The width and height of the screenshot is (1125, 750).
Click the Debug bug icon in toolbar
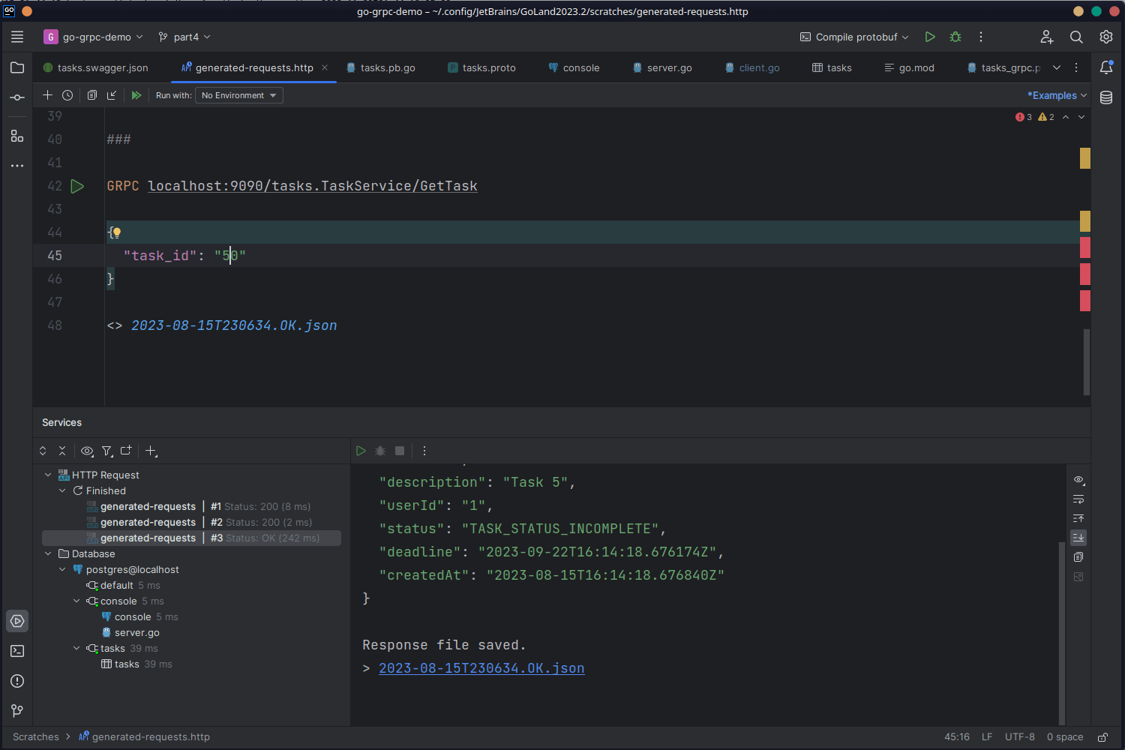tap(955, 37)
